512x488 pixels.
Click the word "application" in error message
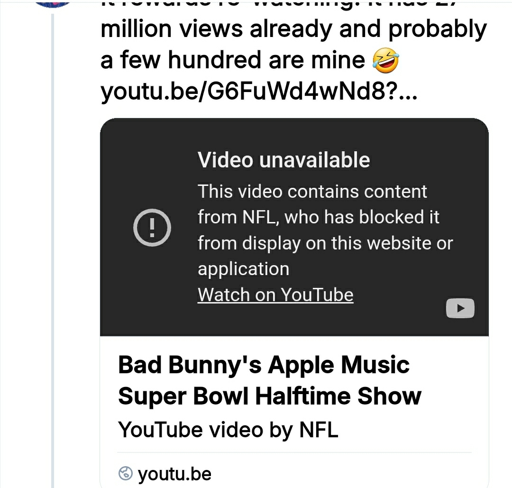pos(243,269)
